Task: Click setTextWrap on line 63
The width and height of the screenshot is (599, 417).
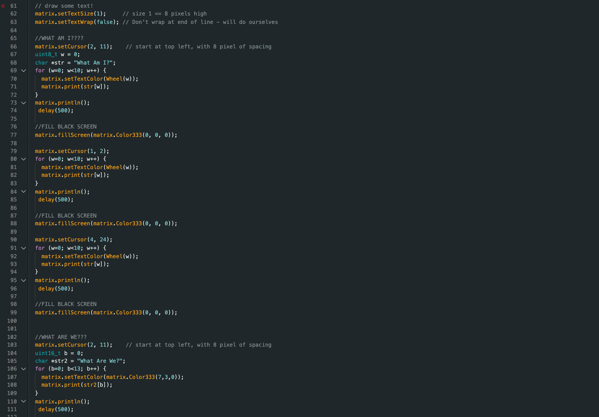Action: point(75,22)
